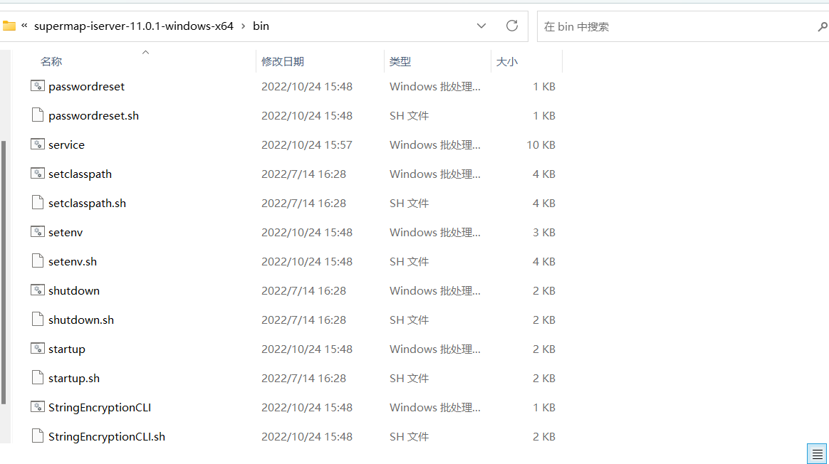Select the shutdown file name
Image resolution: width=829 pixels, height=464 pixels.
(x=74, y=290)
